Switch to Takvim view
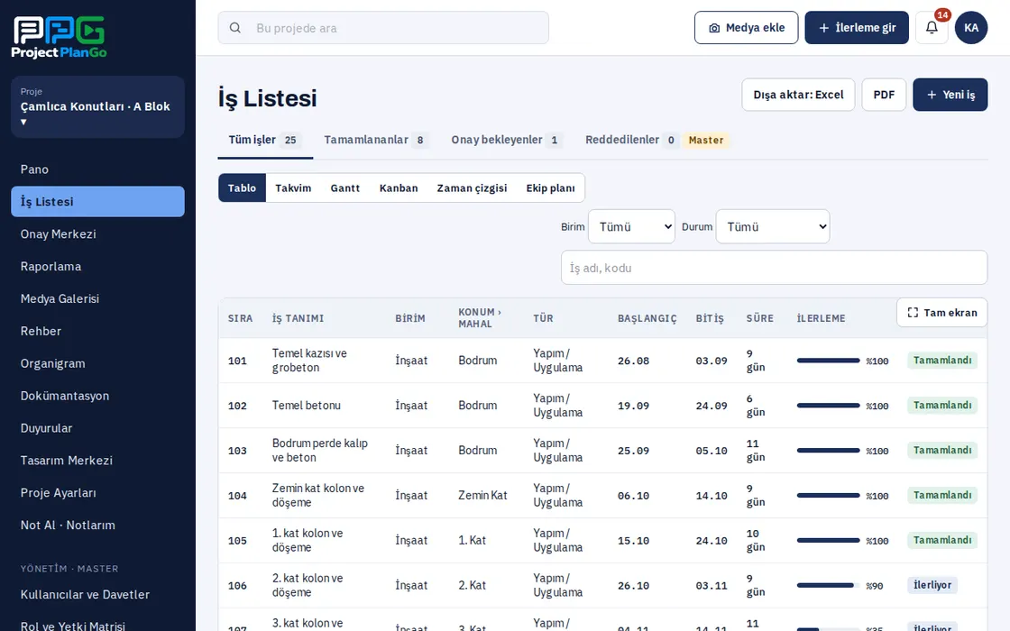 coord(293,188)
